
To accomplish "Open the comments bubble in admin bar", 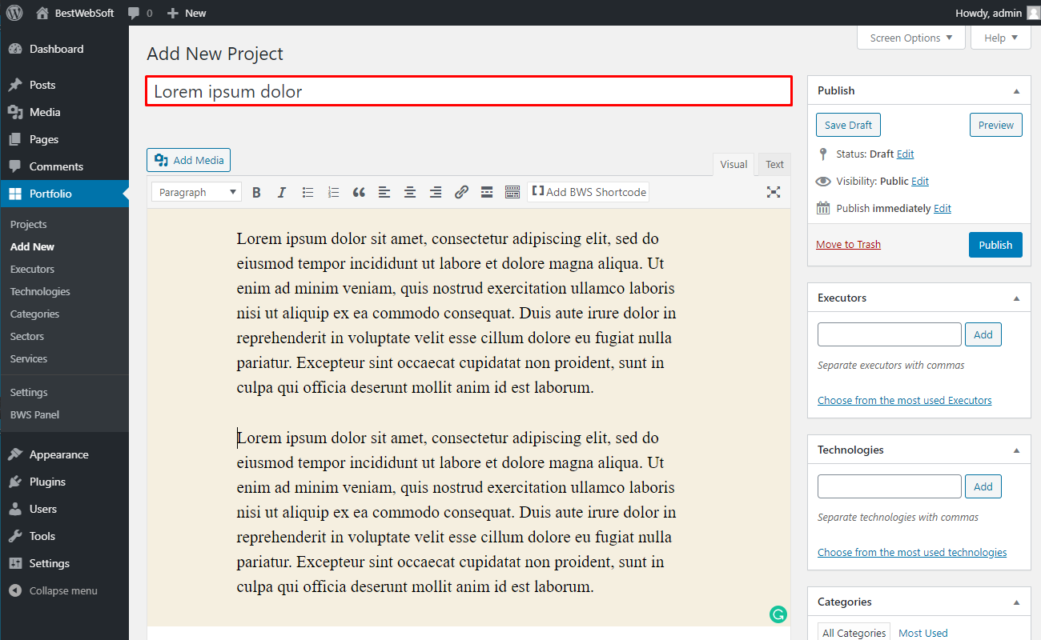I will tap(140, 13).
